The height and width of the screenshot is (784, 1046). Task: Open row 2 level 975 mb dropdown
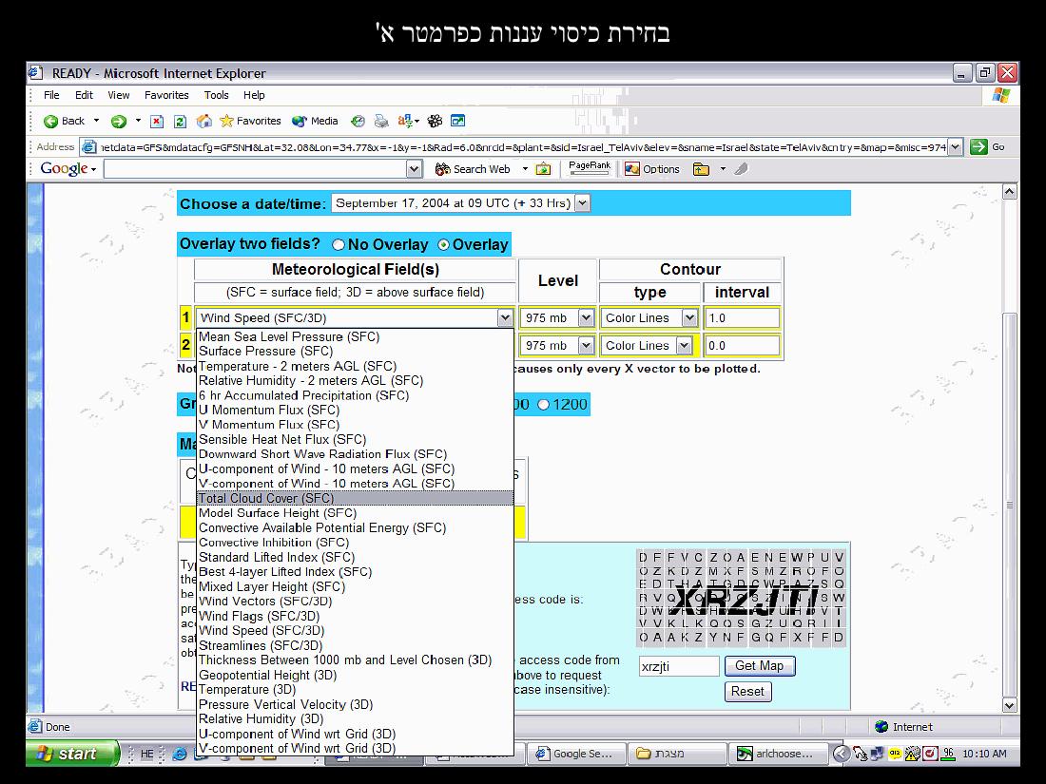(586, 345)
